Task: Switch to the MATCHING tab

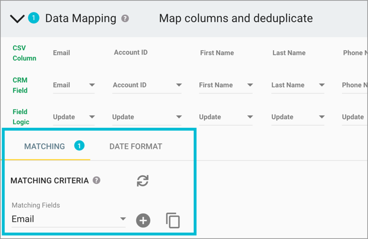Action: point(44,147)
